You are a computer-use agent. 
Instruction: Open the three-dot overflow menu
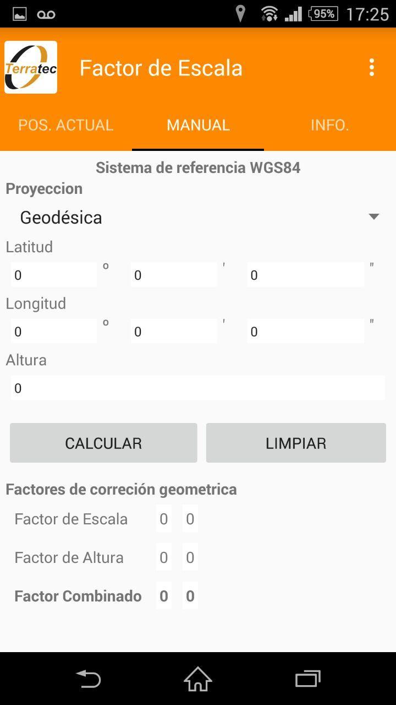click(x=372, y=67)
